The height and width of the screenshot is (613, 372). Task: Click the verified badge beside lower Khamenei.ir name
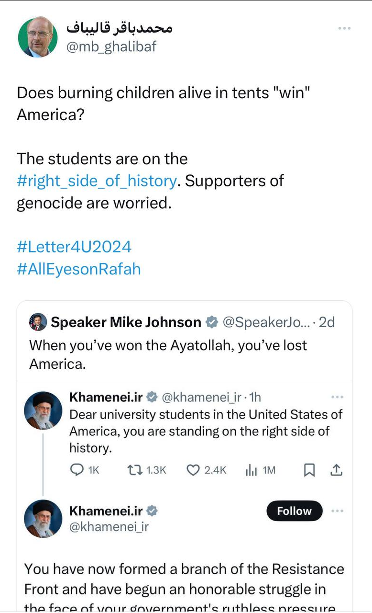coord(152,511)
